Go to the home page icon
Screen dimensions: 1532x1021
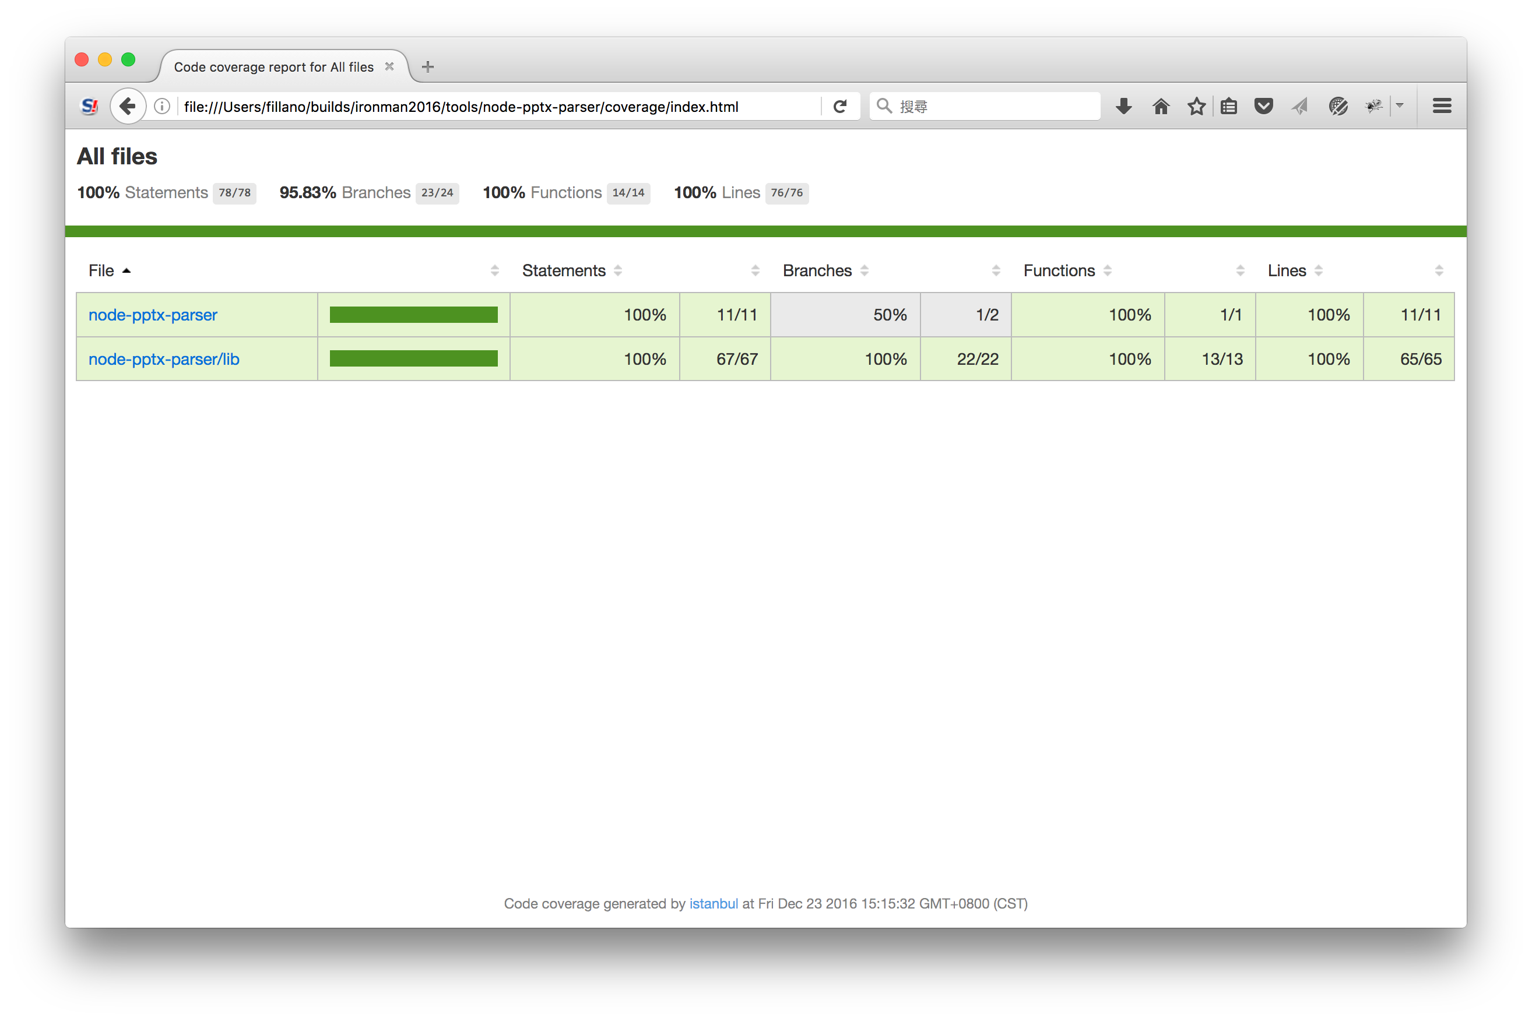pos(1161,106)
